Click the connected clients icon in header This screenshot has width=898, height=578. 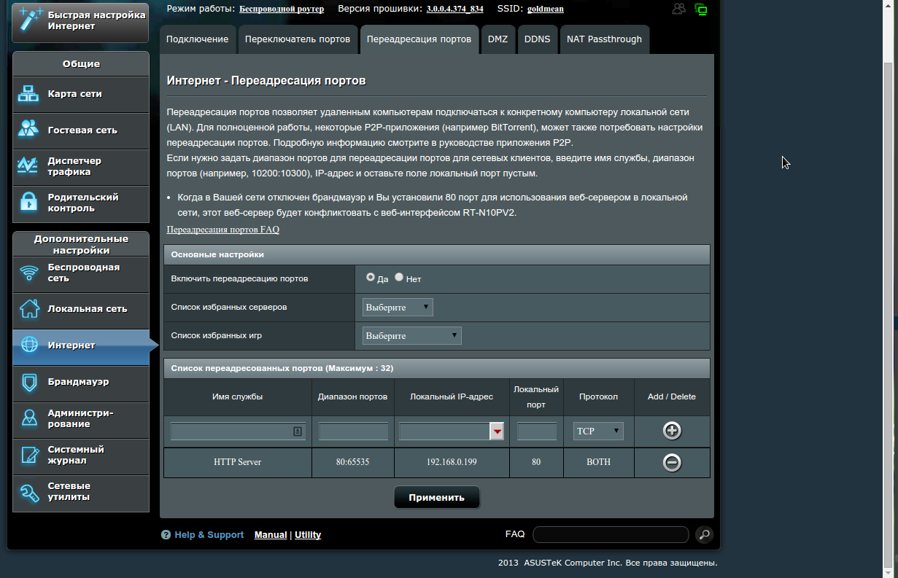pos(679,9)
